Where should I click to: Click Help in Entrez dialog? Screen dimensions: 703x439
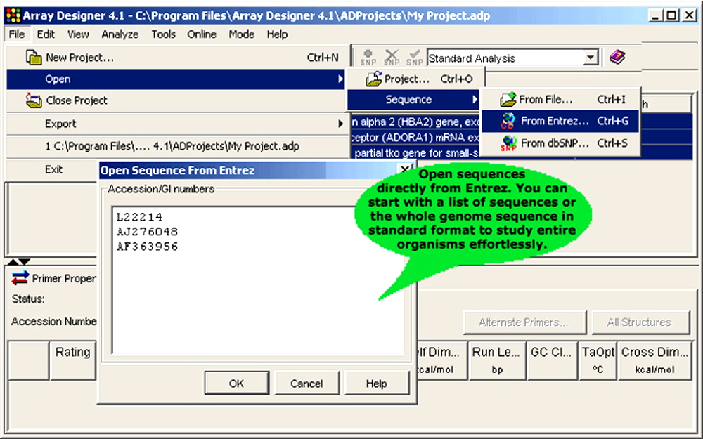pos(377,383)
